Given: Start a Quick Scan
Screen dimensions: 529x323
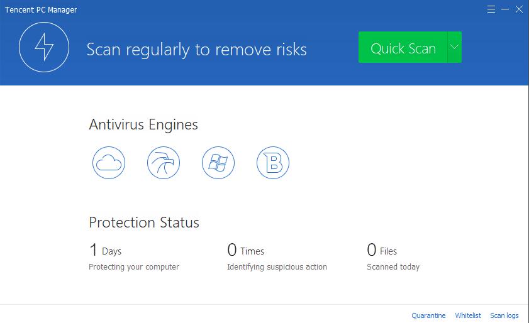Looking at the screenshot, I should 403,47.
